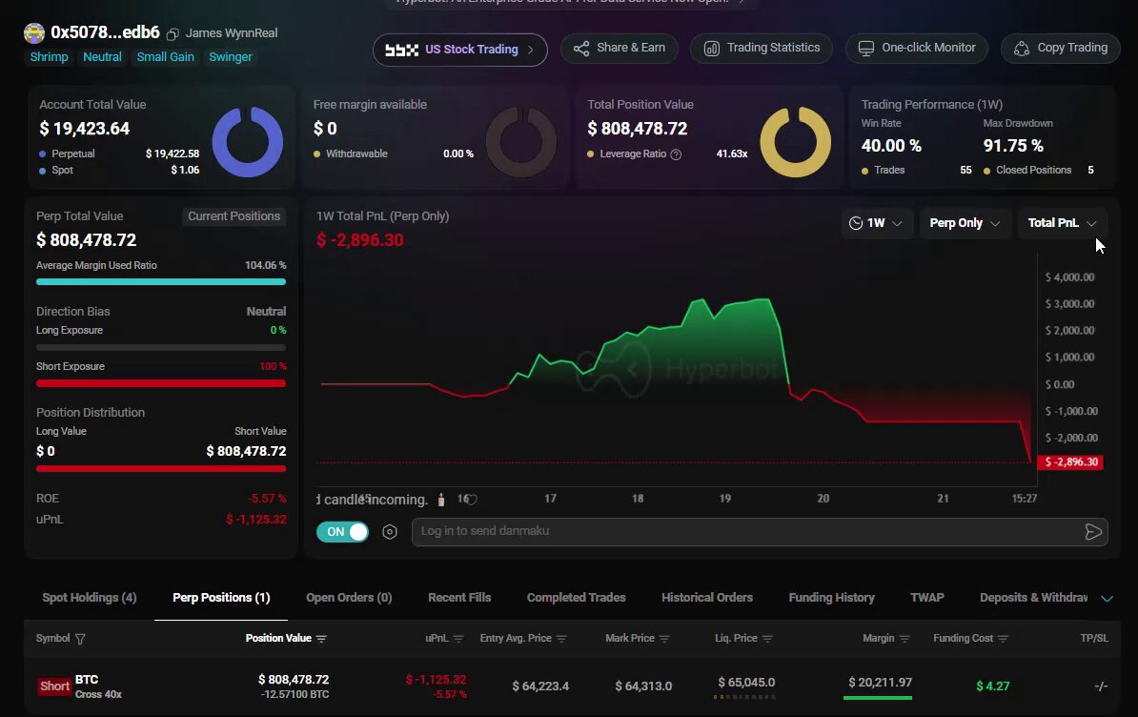Viewport: 1138px width, 717px height.
Task: Click the Short Exposure red bar
Action: click(161, 384)
